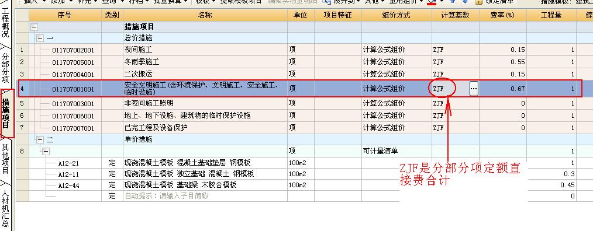Screen dimensions: 593x231
Task: Select row number 8 header
Action: pyautogui.click(x=22, y=151)
